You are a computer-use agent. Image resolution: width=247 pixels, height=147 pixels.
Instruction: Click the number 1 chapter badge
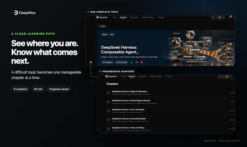tap(108, 93)
